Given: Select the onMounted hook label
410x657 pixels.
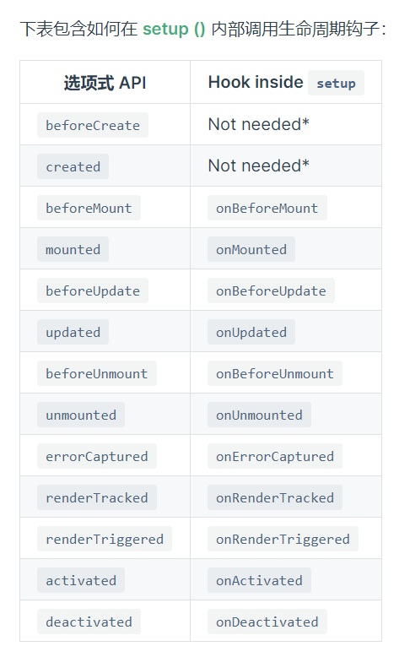Looking at the screenshot, I should point(251,249).
